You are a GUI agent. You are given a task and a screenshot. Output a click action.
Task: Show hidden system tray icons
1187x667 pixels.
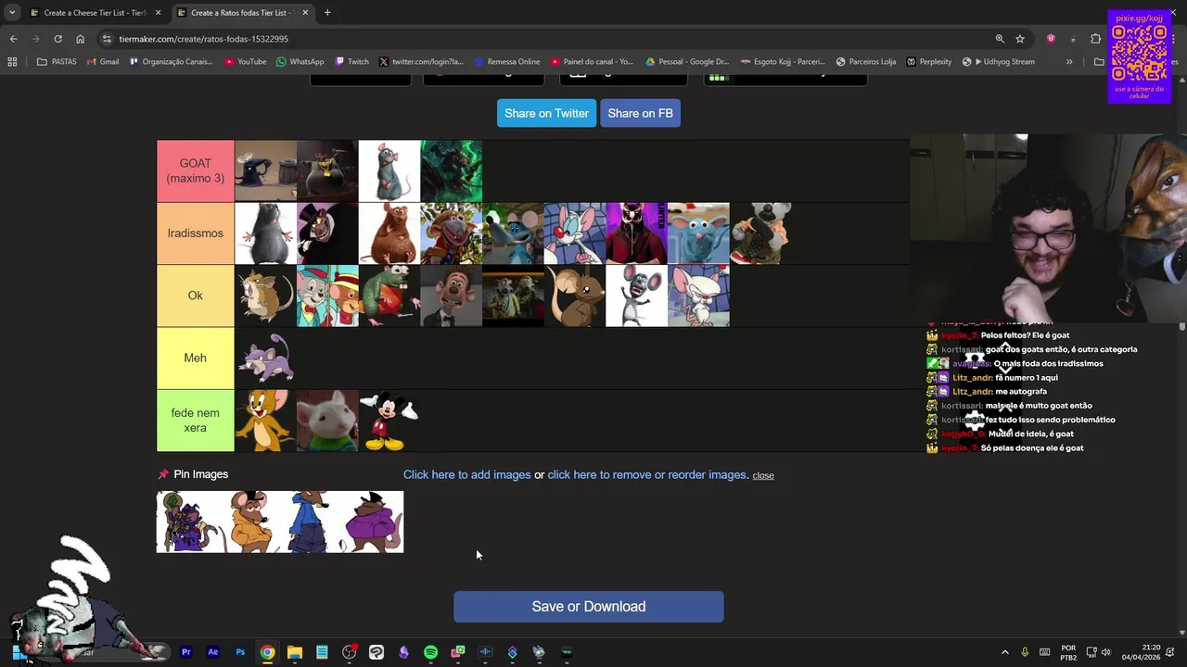click(x=1004, y=652)
